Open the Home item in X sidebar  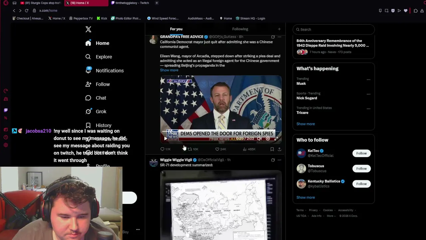[x=97, y=43]
